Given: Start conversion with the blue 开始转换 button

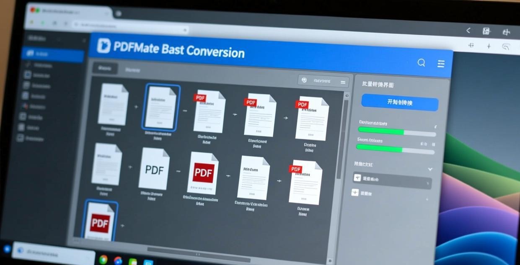Looking at the screenshot, I should click(x=400, y=103).
